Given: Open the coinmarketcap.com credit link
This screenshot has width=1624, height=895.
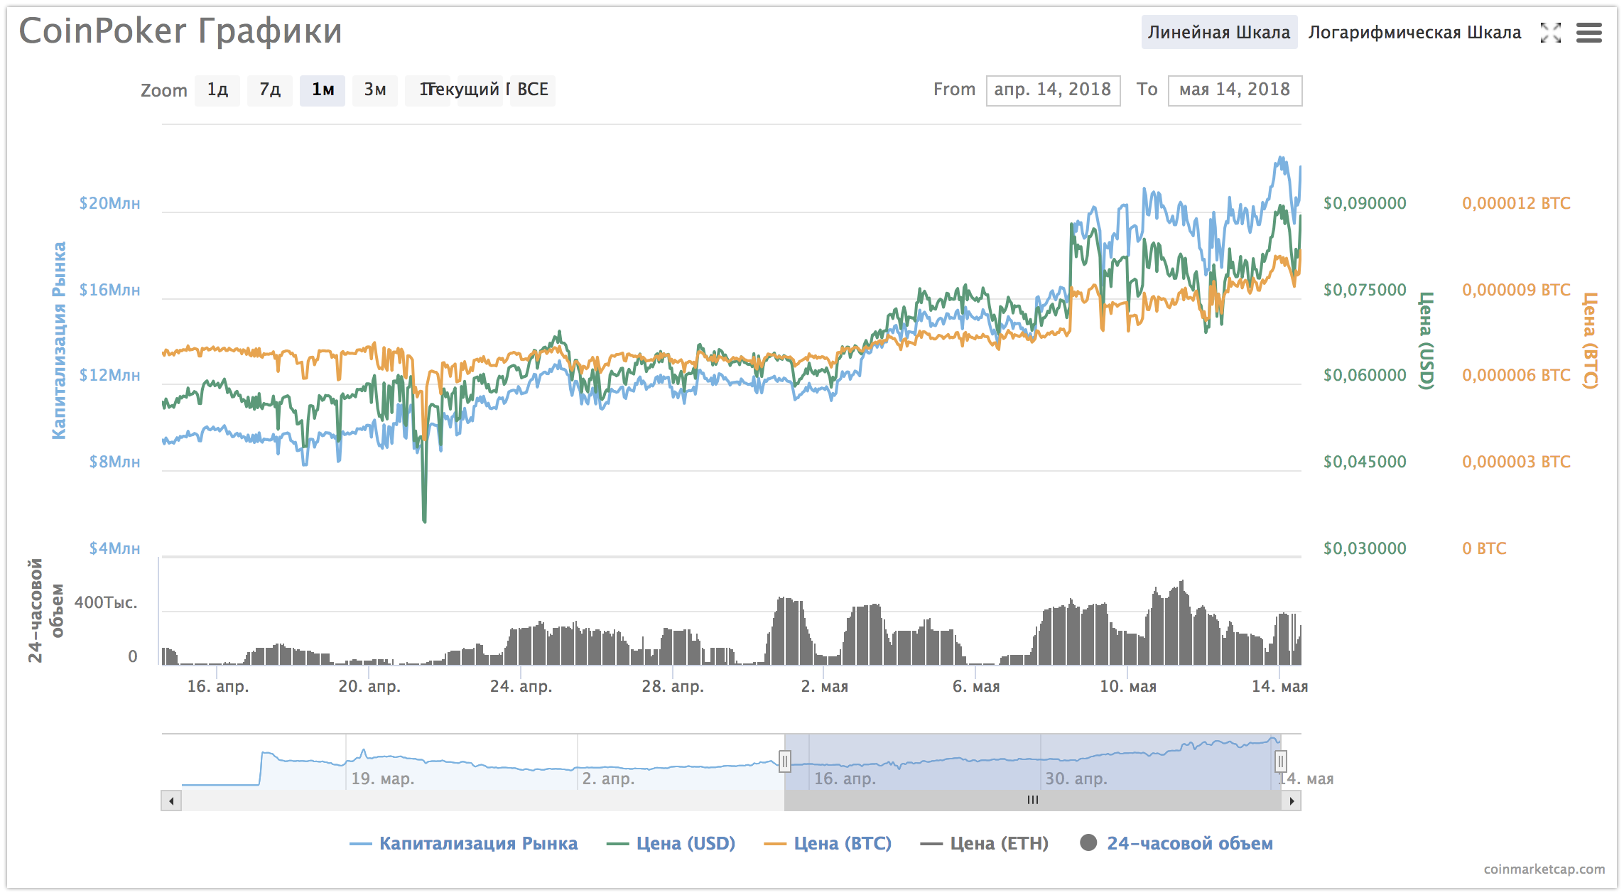Looking at the screenshot, I should tap(1544, 869).
